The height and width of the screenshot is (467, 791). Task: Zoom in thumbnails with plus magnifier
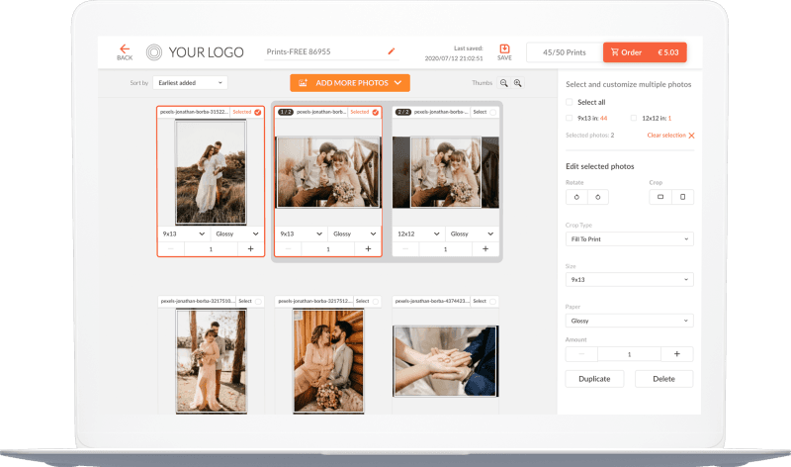coord(517,84)
